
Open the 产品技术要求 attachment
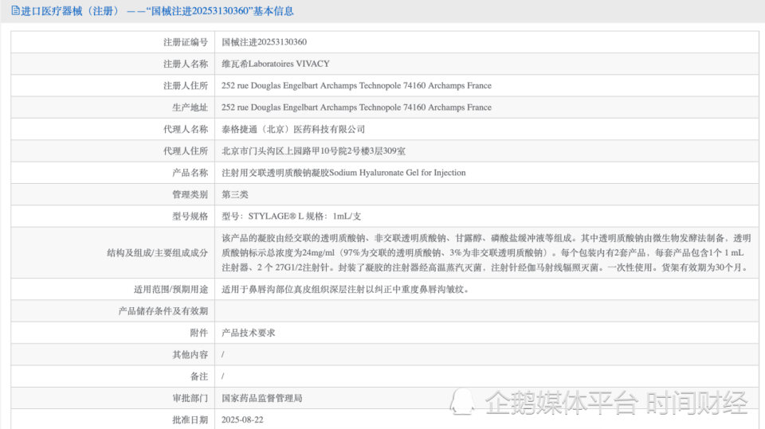[x=249, y=333]
